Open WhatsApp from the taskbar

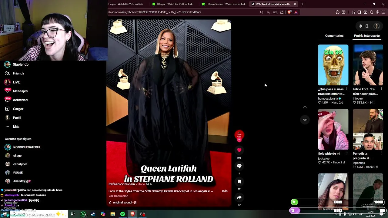(x=83, y=214)
